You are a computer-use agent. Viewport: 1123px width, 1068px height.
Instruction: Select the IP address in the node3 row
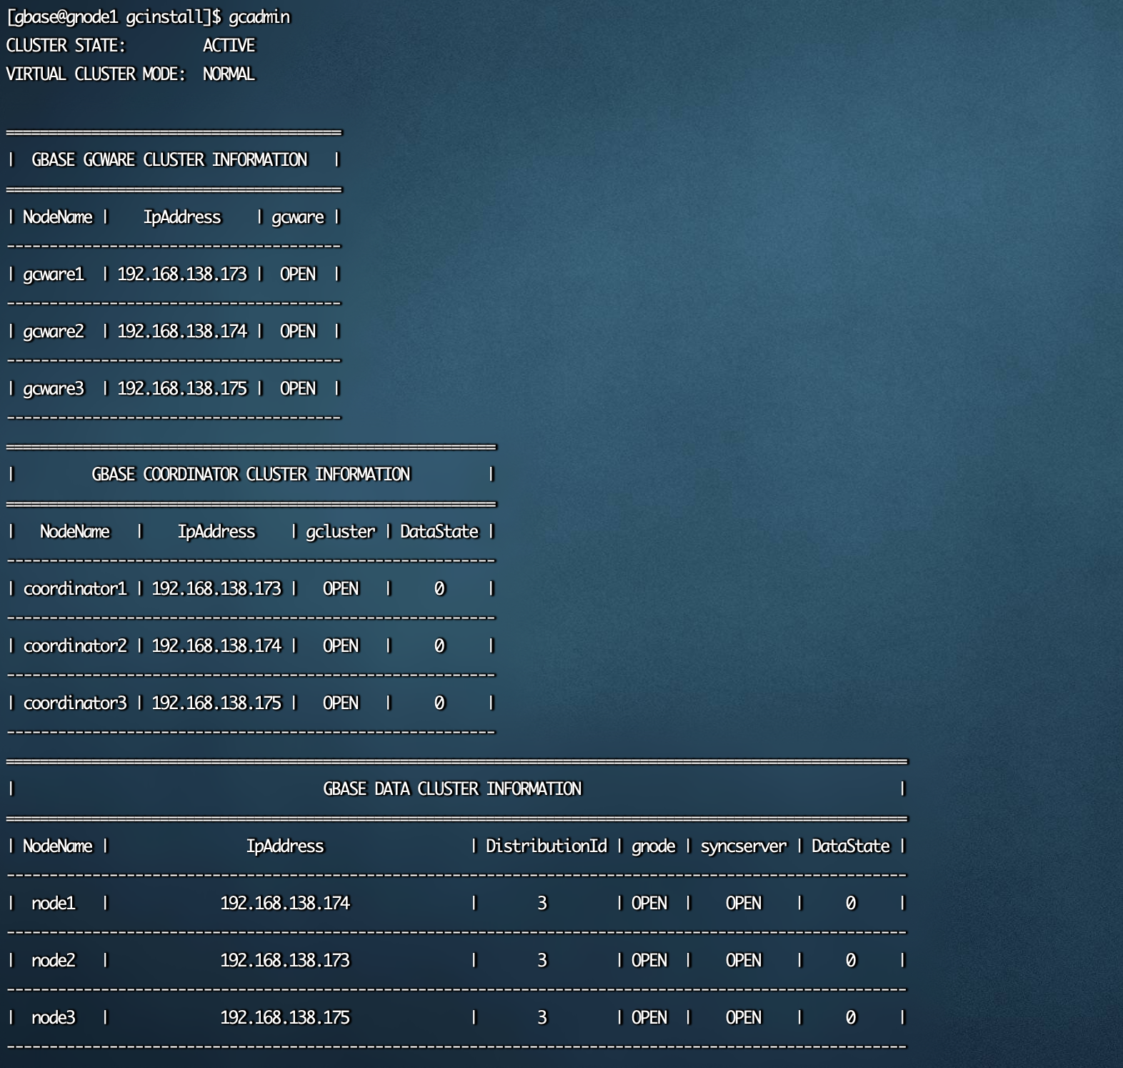coord(285,1018)
